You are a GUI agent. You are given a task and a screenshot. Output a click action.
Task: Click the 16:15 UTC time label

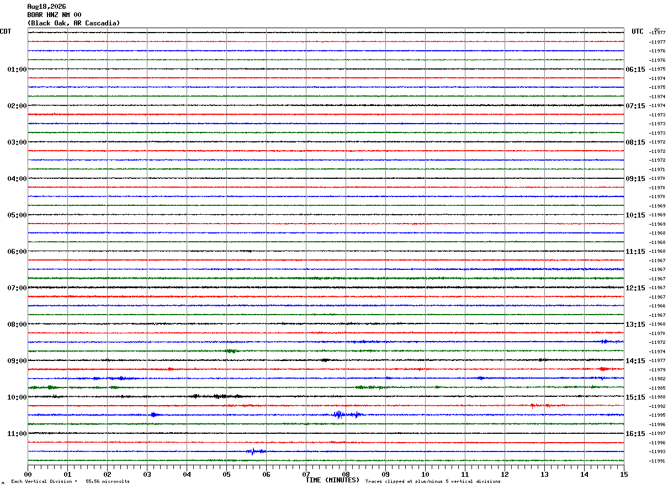pos(635,434)
